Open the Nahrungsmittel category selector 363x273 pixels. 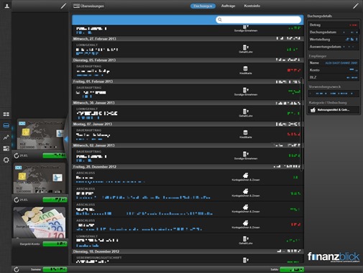(334, 110)
